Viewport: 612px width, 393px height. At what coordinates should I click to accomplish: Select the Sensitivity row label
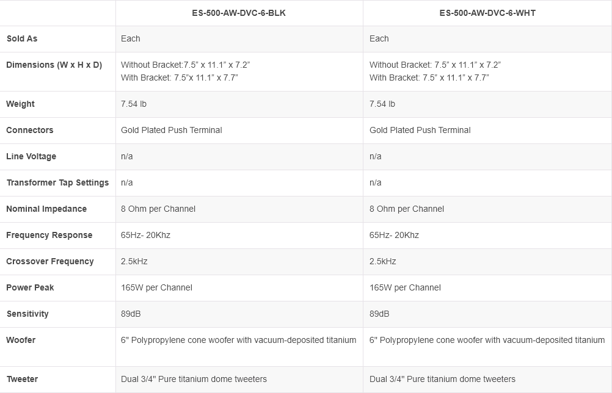[x=27, y=314]
